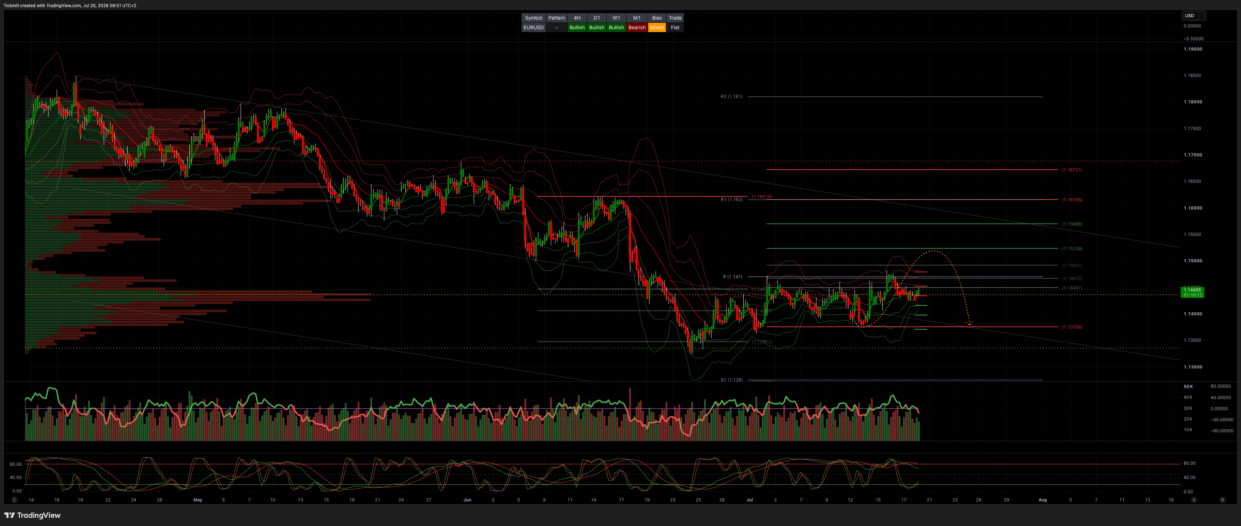This screenshot has height=526, width=1241.
Task: Click the Aug label on time axis
Action: click(1043, 500)
